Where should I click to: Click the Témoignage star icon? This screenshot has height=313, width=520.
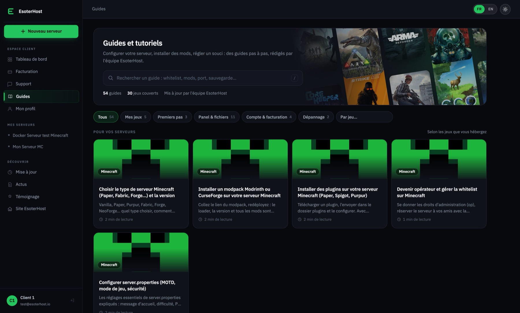coord(10,197)
